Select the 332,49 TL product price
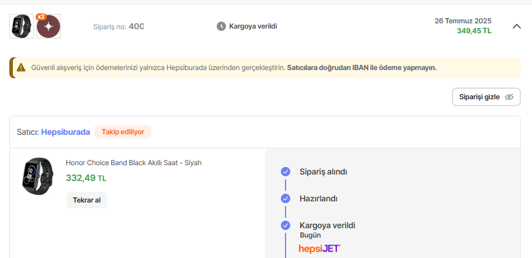This screenshot has height=258, width=532. tap(86, 178)
